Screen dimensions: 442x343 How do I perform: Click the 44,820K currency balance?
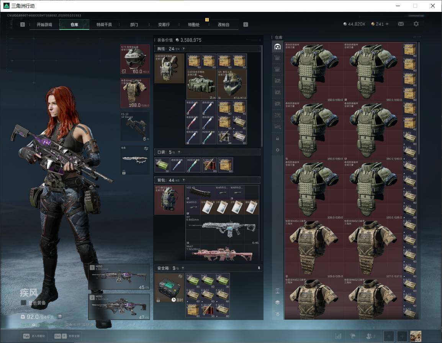pyautogui.click(x=354, y=24)
